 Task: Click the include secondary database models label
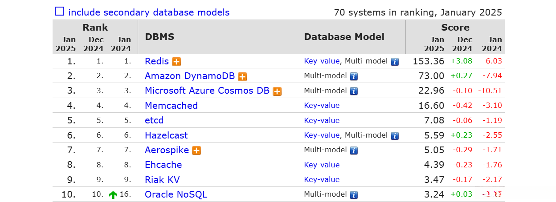[149, 12]
